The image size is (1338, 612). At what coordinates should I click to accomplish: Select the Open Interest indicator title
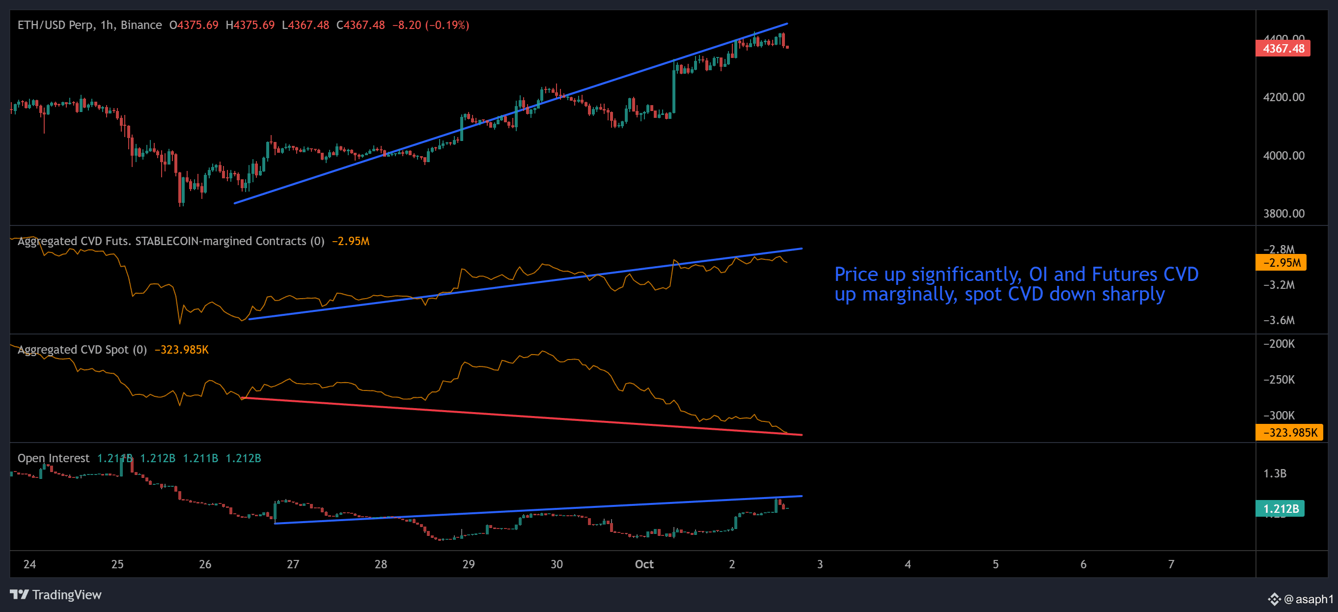click(x=53, y=458)
